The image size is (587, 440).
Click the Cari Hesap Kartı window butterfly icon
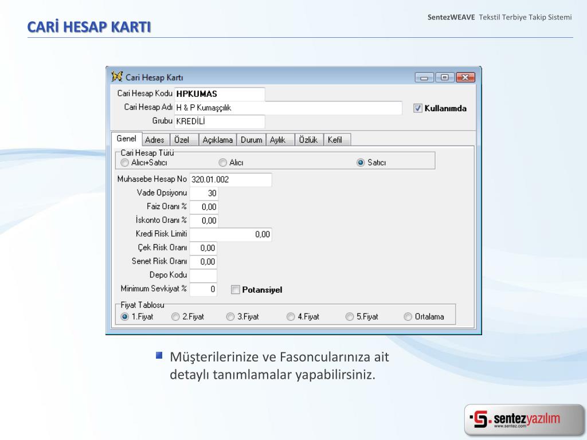point(117,77)
